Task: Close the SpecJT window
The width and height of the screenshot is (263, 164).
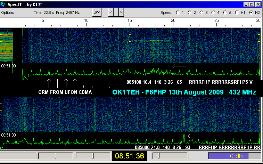Action: (x=258, y=5)
